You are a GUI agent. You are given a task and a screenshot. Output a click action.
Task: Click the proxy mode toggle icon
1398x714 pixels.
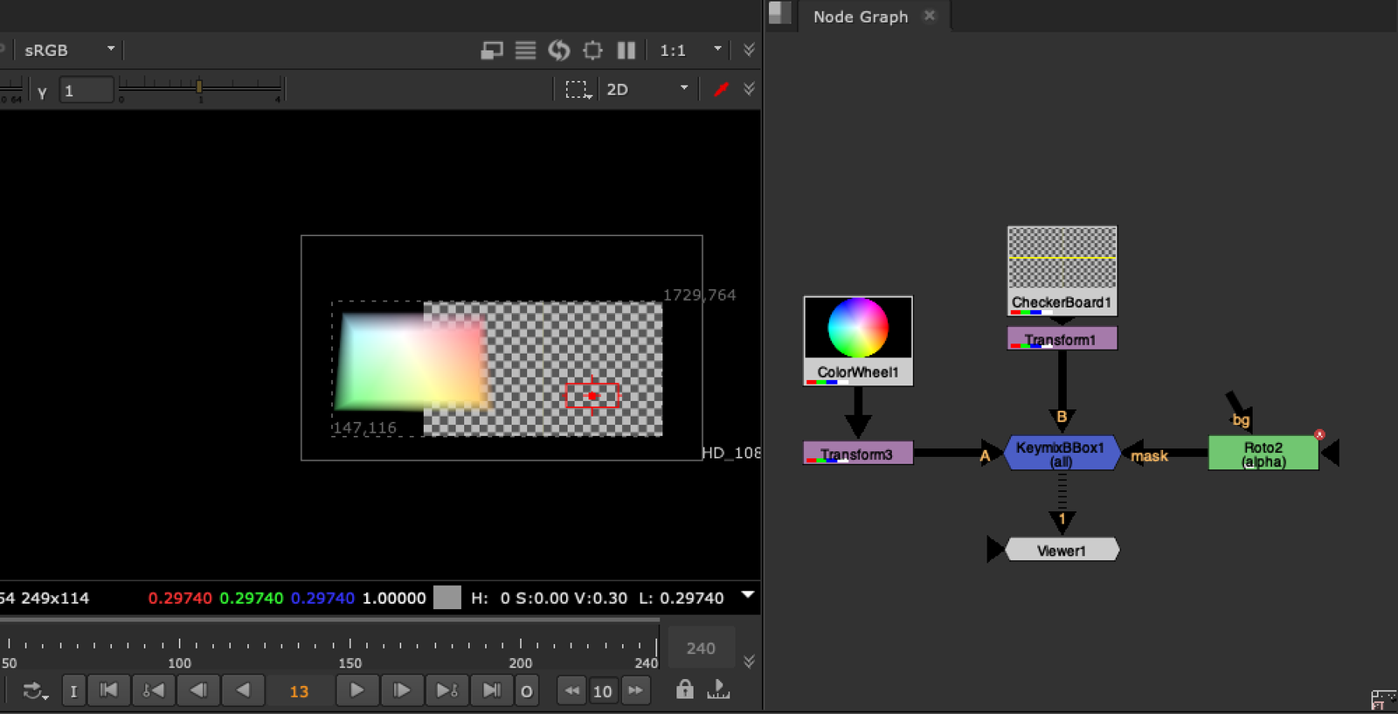(492, 51)
